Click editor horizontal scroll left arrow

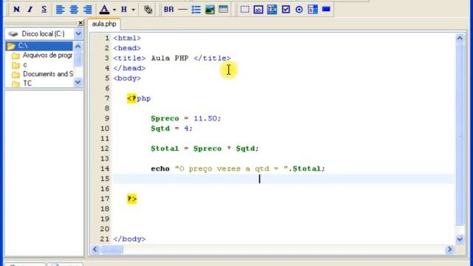(95, 250)
